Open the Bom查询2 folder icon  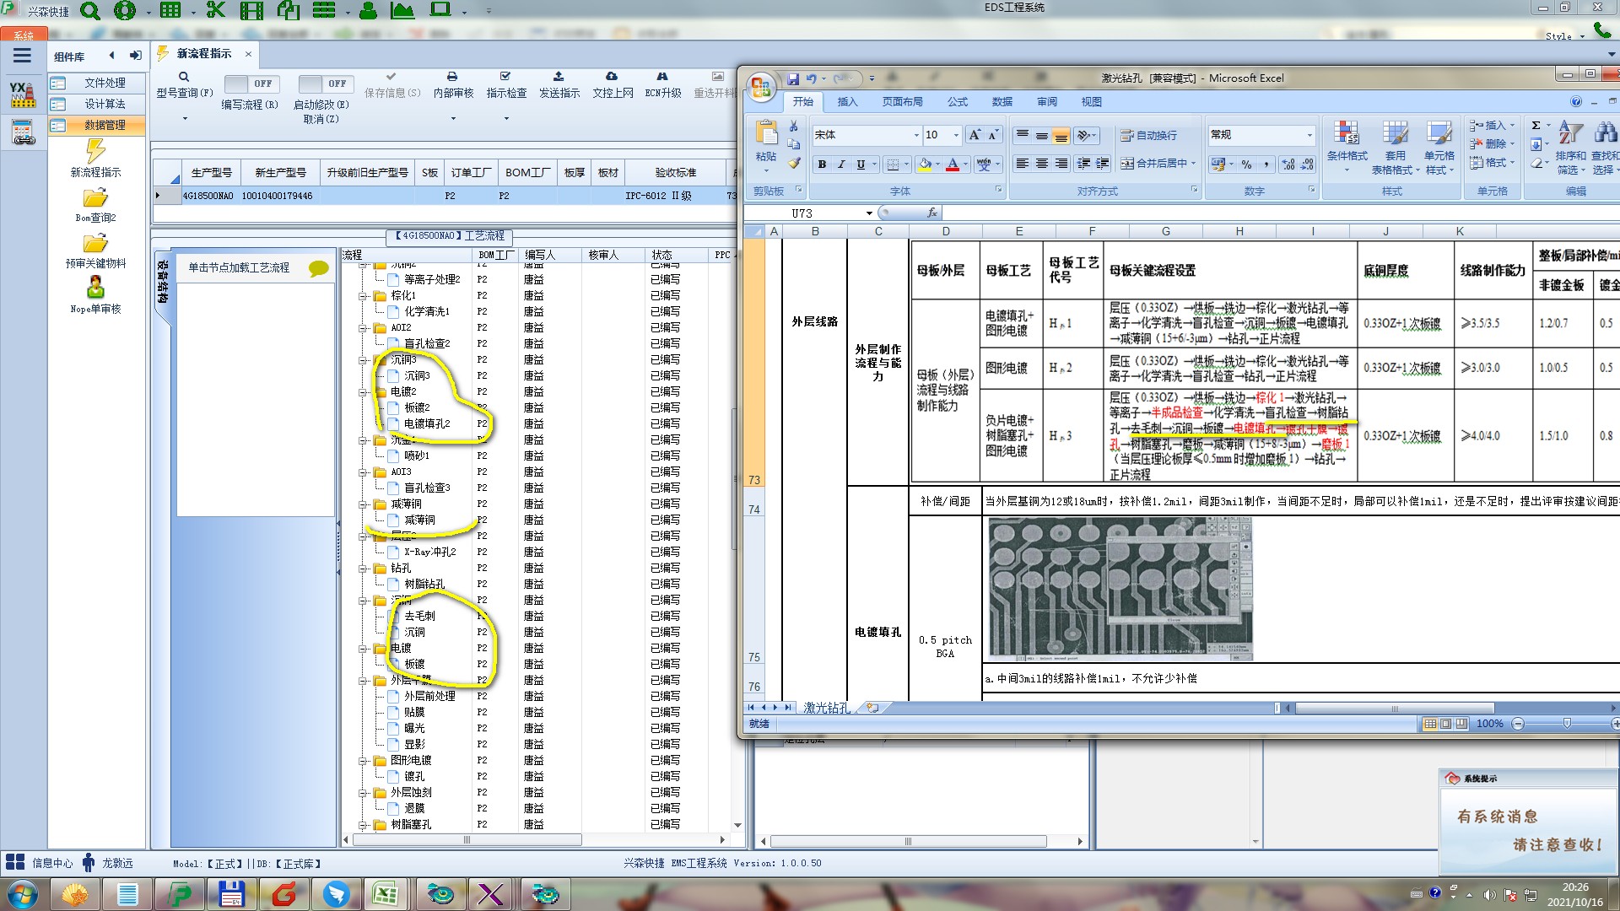coord(95,198)
